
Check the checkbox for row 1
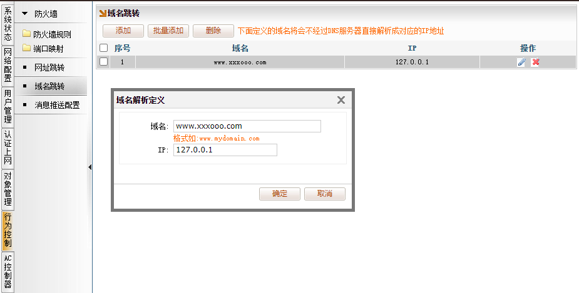click(104, 62)
